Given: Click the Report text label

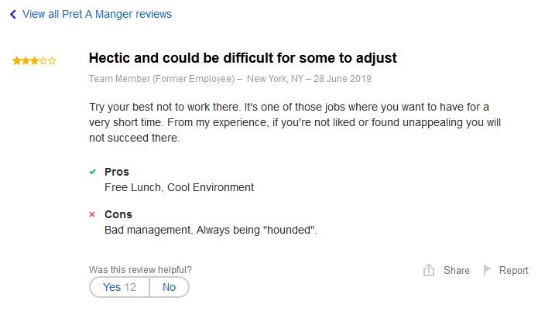Looking at the screenshot, I should point(514,271).
